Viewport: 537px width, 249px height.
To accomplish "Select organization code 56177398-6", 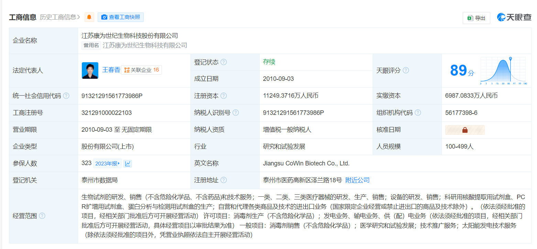I will [461, 113].
